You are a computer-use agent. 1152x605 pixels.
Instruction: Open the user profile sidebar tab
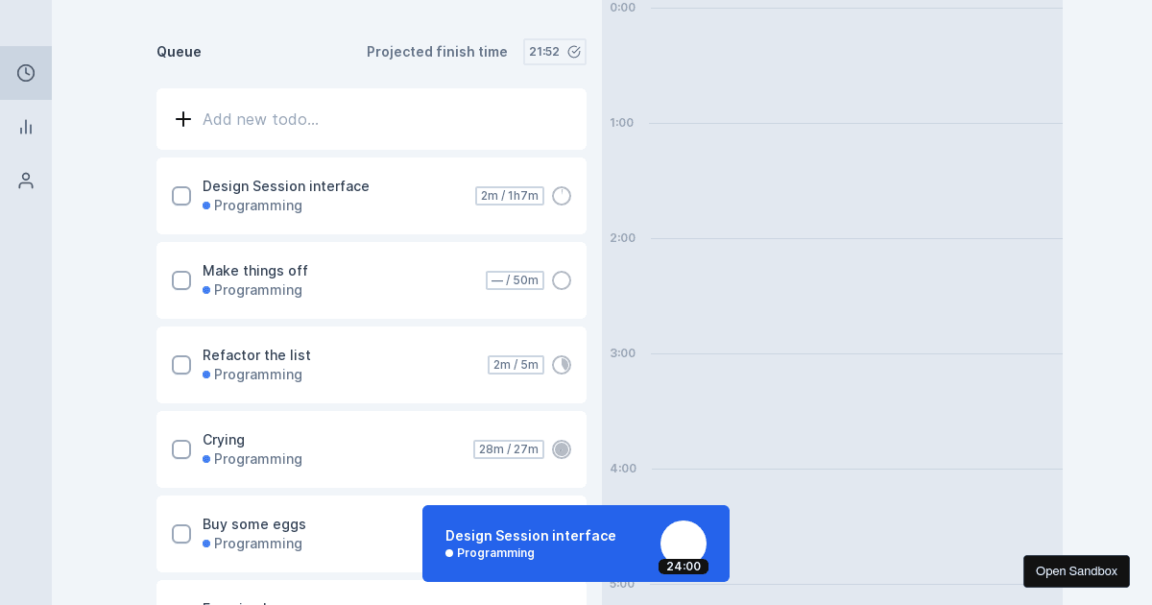(x=26, y=181)
